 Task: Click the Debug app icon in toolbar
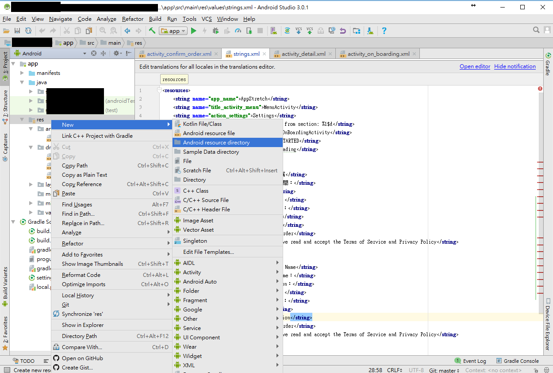click(x=215, y=31)
